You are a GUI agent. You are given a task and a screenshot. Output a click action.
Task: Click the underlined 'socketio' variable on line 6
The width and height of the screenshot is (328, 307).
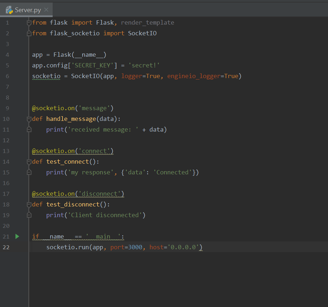(46, 76)
